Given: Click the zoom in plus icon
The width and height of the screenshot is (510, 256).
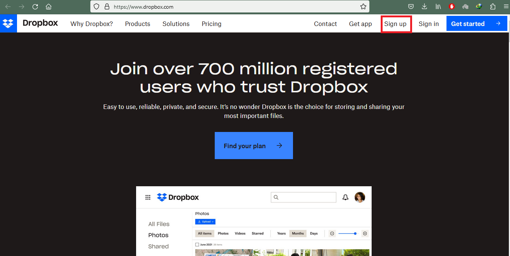Looking at the screenshot, I should click(x=365, y=233).
